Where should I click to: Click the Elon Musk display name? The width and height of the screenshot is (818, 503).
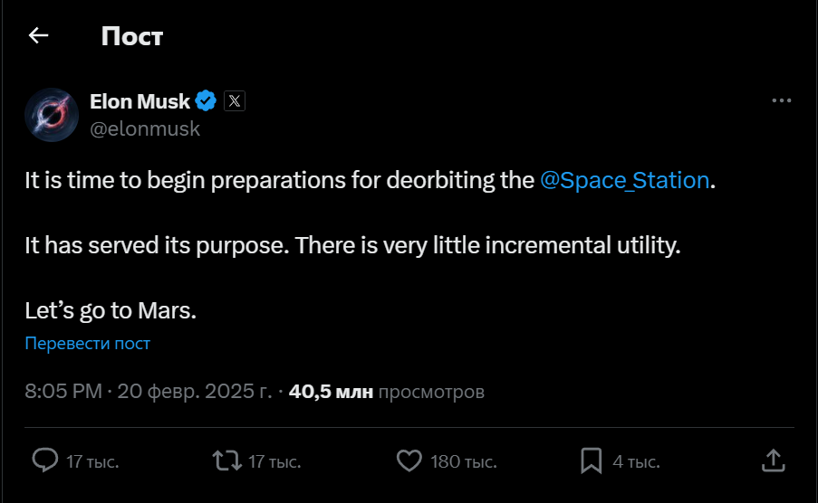pyautogui.click(x=140, y=101)
